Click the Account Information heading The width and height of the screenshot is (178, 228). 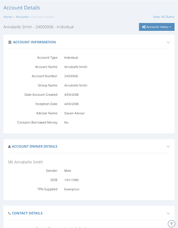tap(34, 42)
